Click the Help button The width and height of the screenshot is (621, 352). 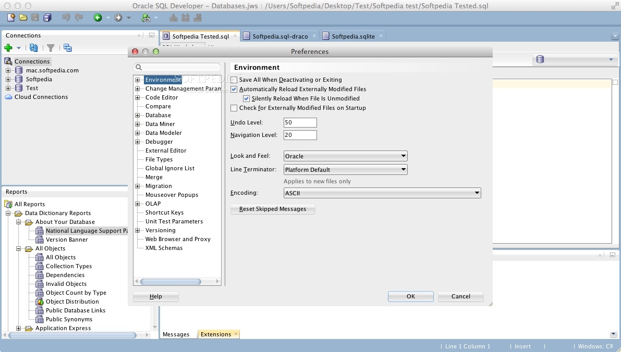tap(156, 296)
